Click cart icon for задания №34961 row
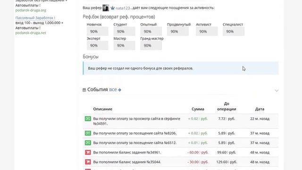The height and width of the screenshot is (170, 302). [88, 153]
